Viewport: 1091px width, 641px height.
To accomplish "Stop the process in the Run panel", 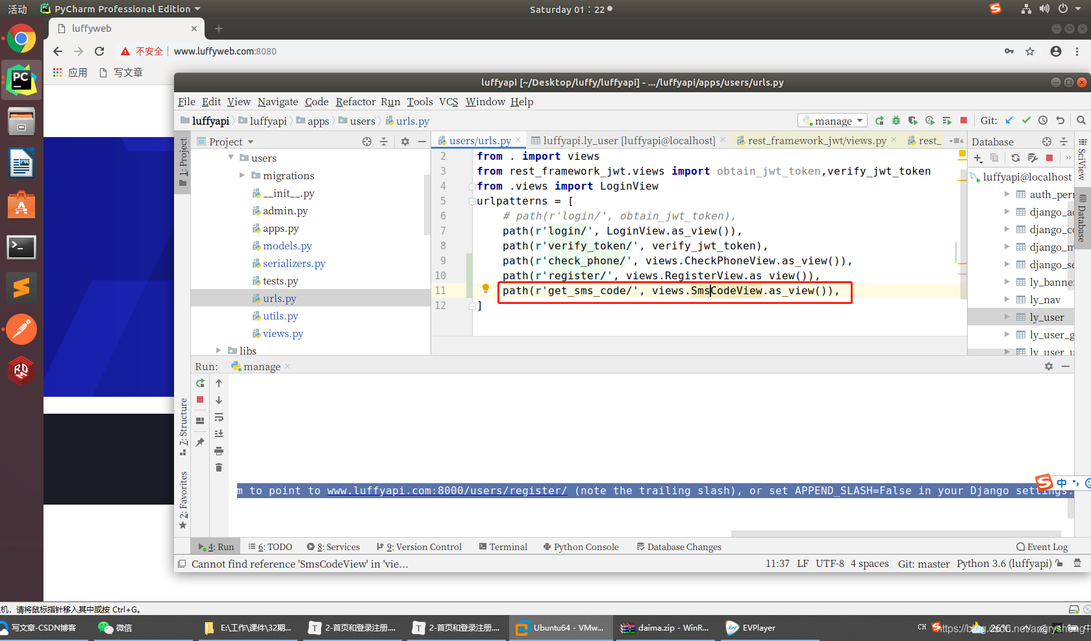I will tap(201, 400).
